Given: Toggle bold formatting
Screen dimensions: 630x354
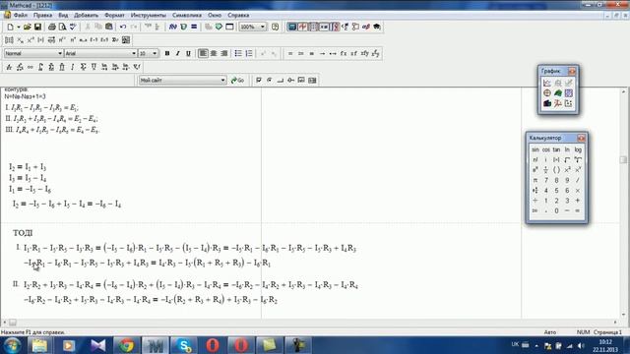Looking at the screenshot, I should click(167, 53).
